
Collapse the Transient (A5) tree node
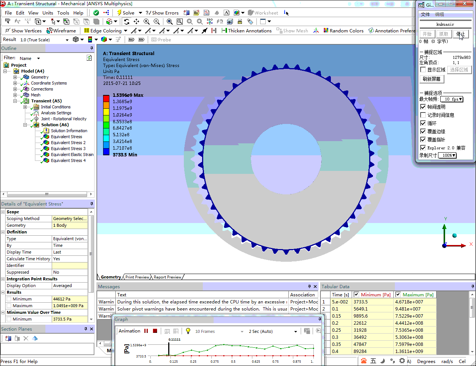tap(15, 101)
